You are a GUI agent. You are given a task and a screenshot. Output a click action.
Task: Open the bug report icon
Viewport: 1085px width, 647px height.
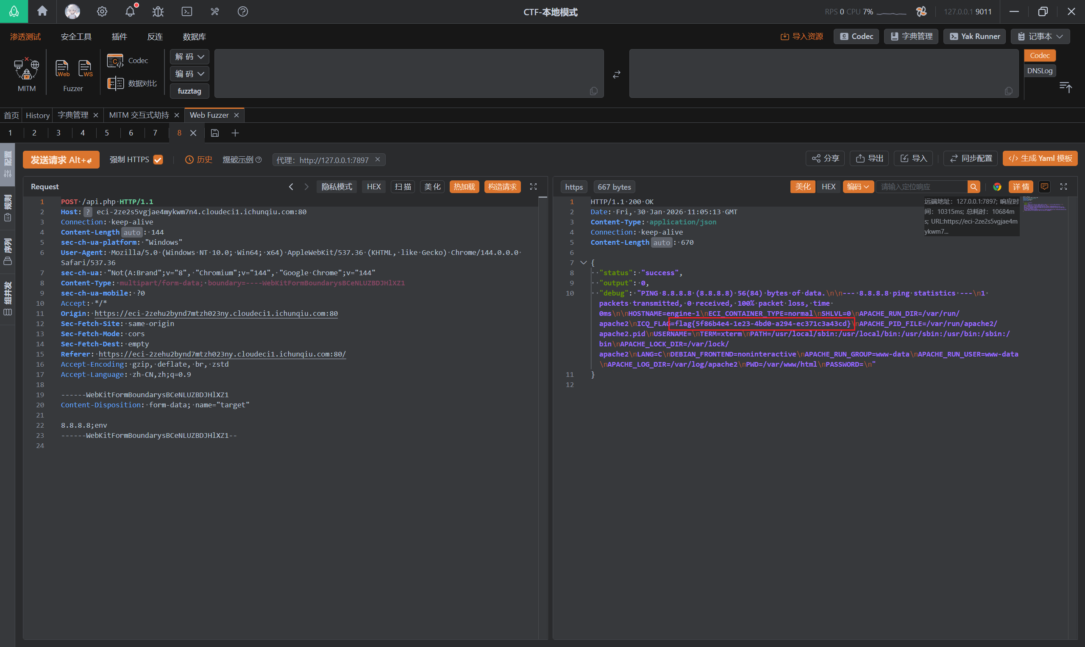pos(158,11)
